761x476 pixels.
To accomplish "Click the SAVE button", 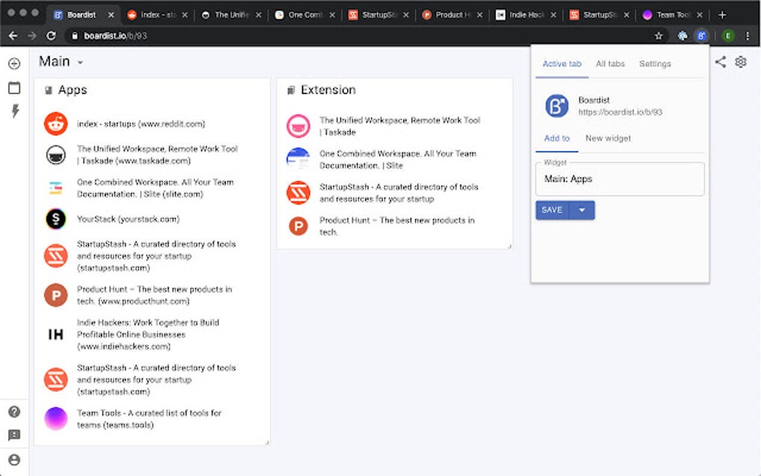I will [552, 210].
